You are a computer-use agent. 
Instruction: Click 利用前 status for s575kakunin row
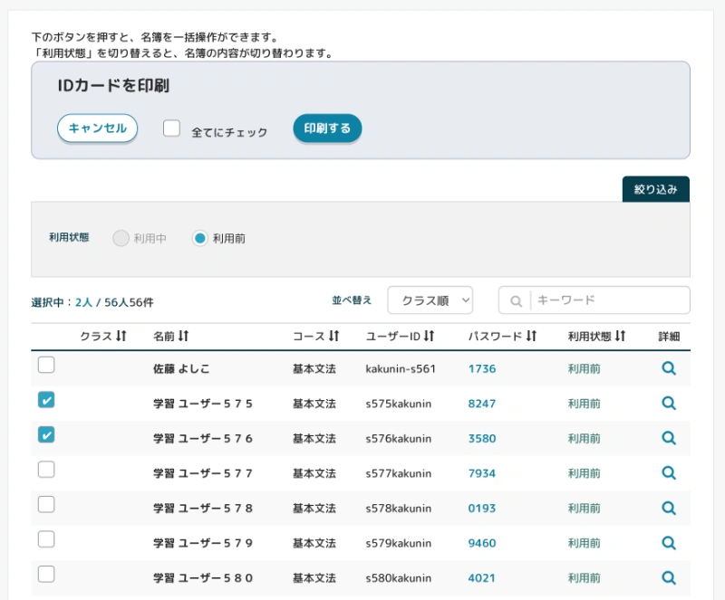pyautogui.click(x=584, y=404)
